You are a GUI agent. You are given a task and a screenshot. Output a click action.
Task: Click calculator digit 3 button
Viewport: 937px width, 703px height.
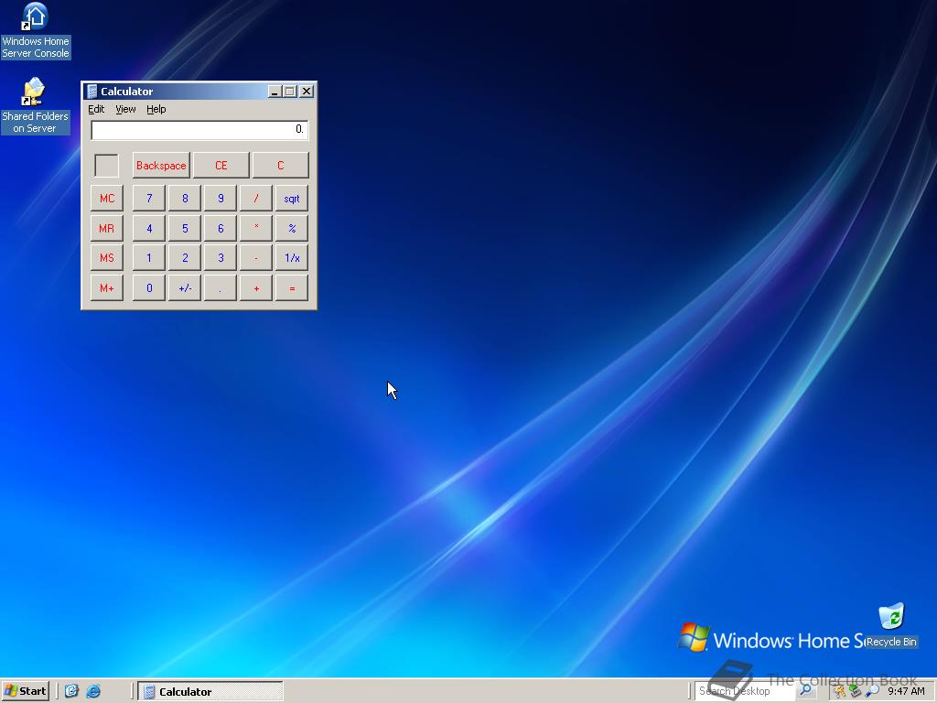[221, 258]
